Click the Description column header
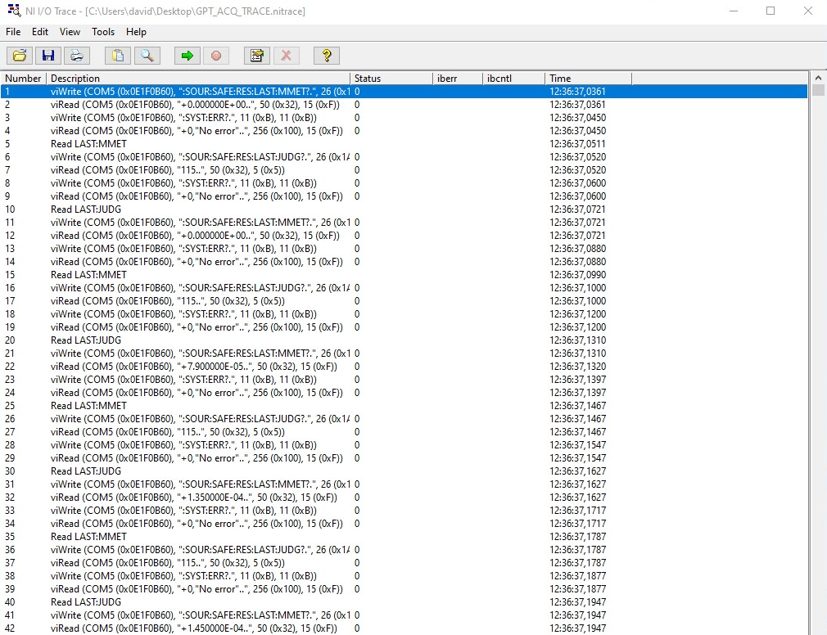The width and height of the screenshot is (827, 635). pos(198,78)
